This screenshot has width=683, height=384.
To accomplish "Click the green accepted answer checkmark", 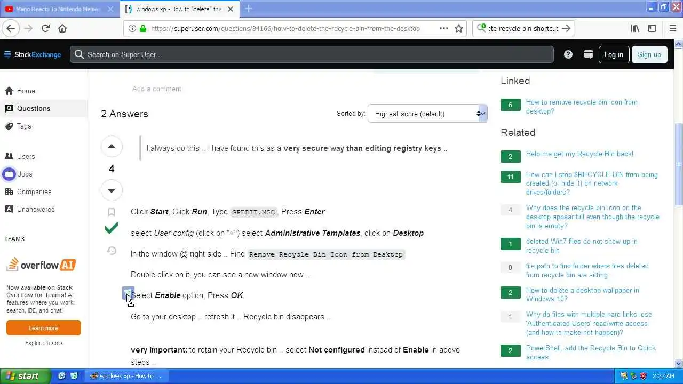I will [112, 229].
